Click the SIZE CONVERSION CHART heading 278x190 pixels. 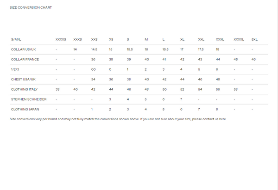(31, 7)
